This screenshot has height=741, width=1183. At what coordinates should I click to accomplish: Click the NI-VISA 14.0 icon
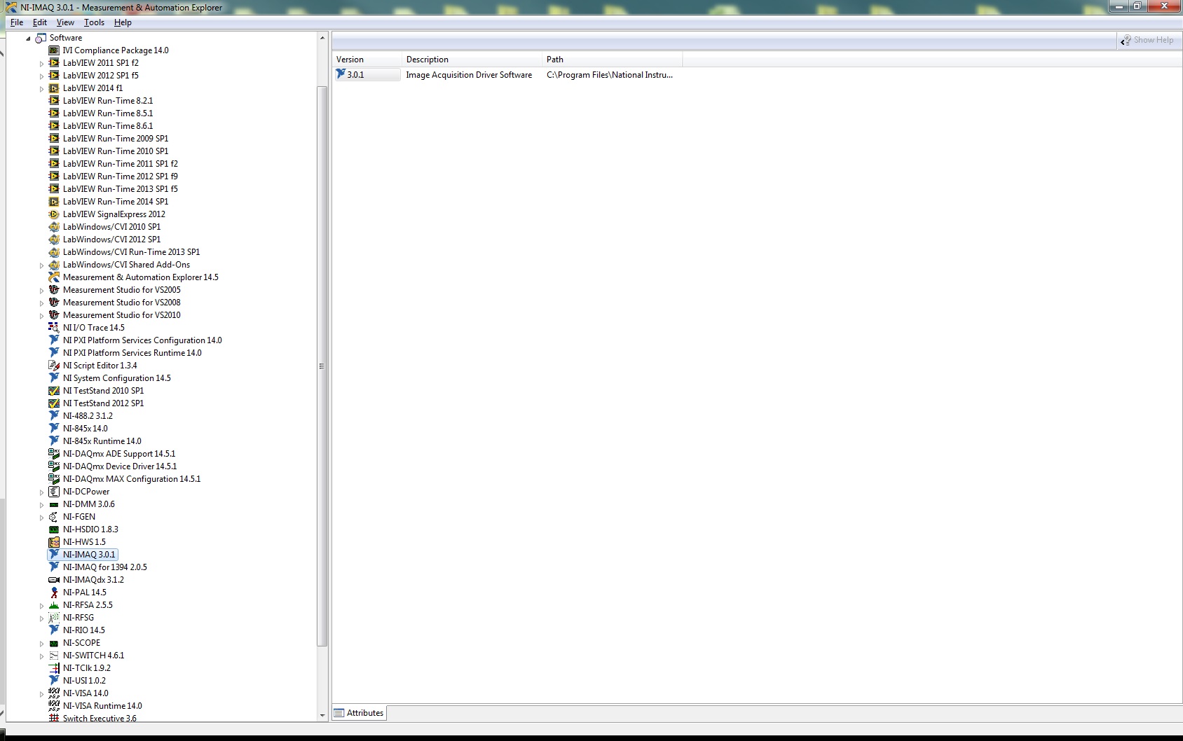tap(54, 693)
